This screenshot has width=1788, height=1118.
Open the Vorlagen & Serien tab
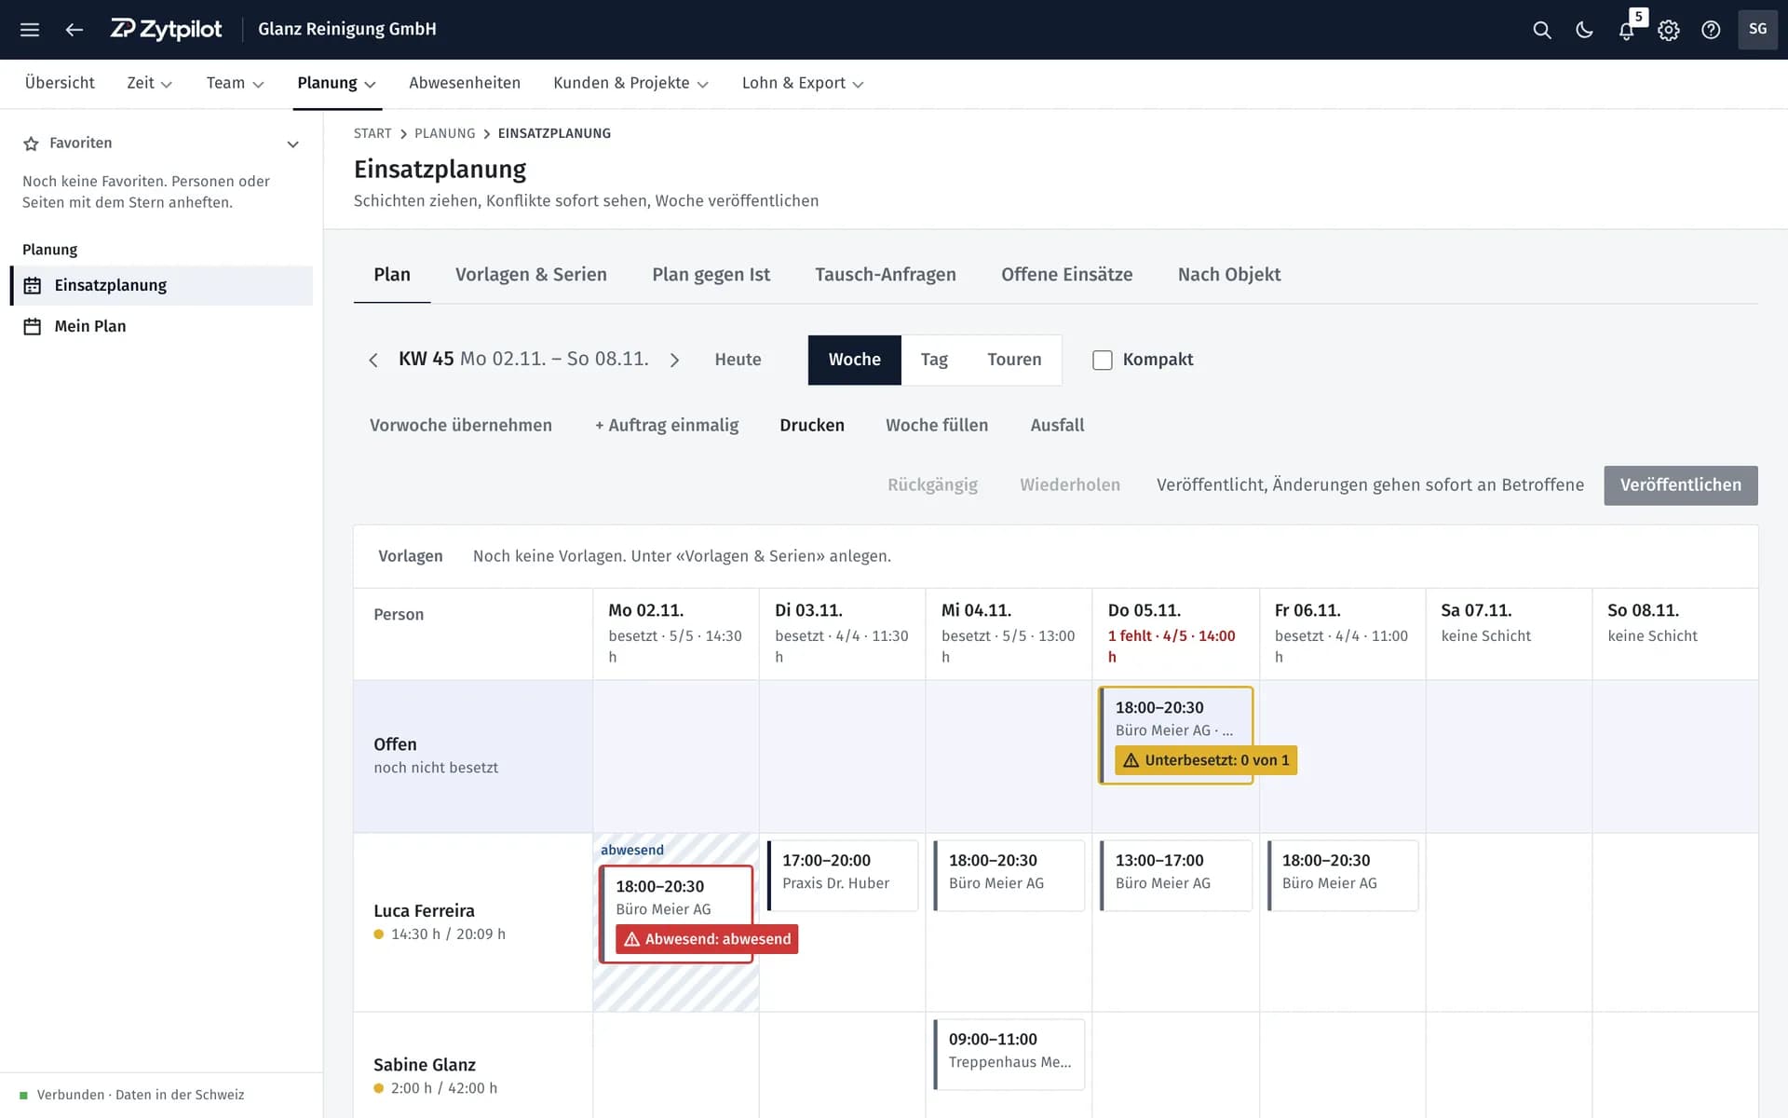(x=531, y=275)
